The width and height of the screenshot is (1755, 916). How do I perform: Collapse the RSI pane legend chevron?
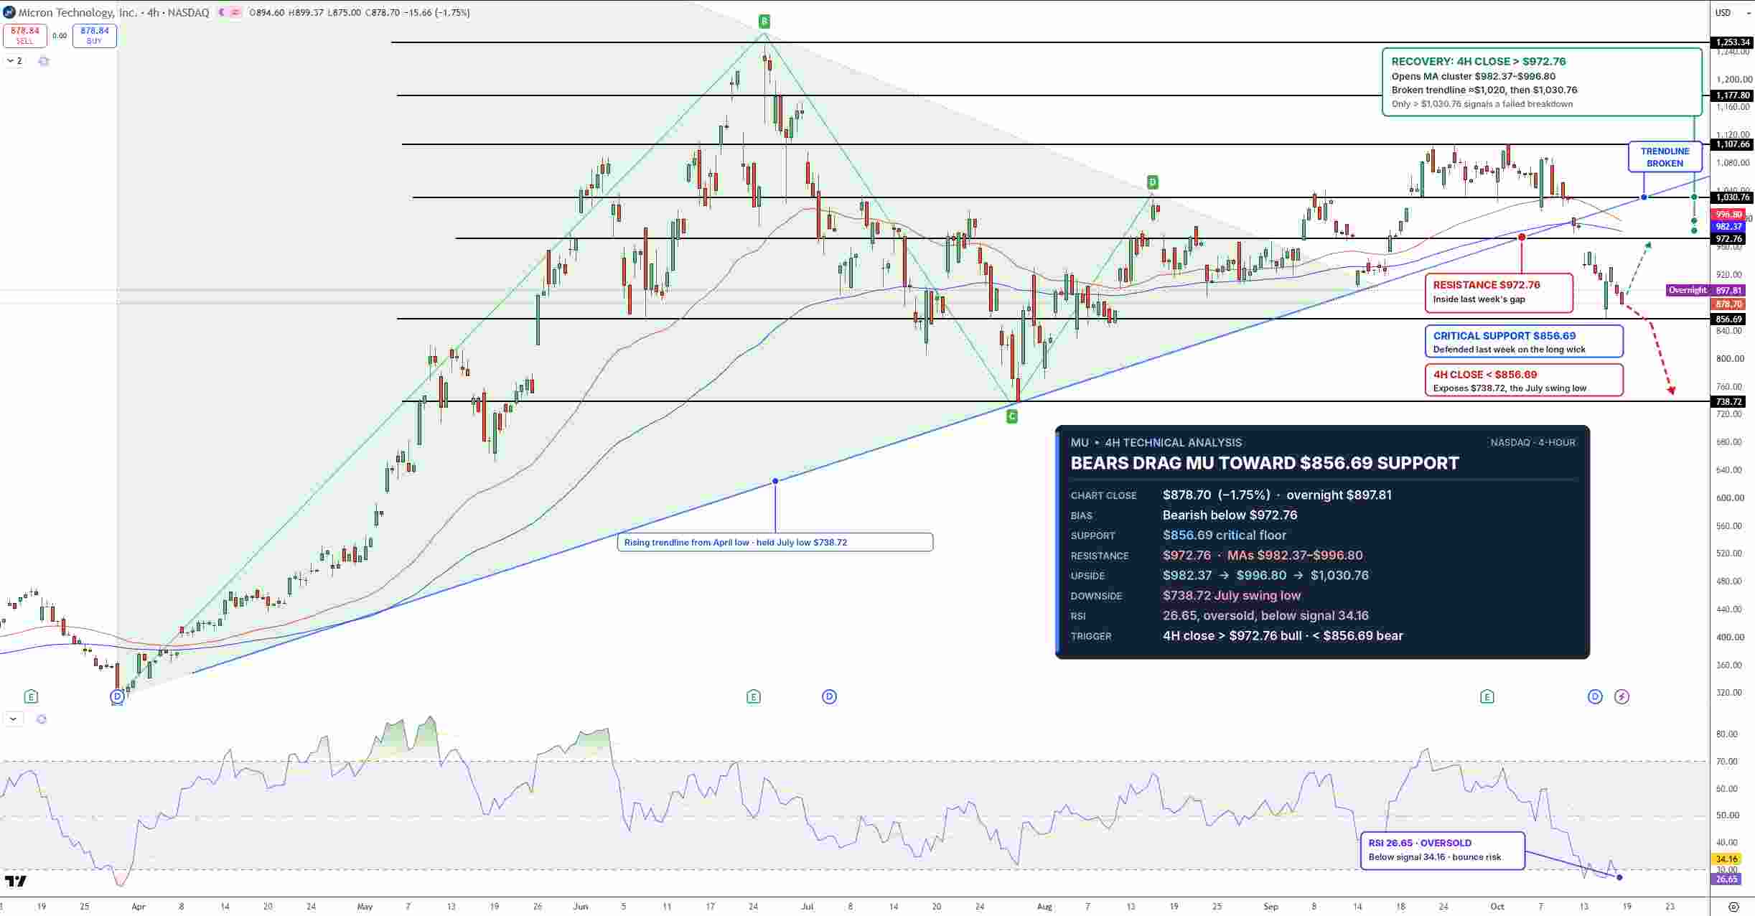pos(13,719)
